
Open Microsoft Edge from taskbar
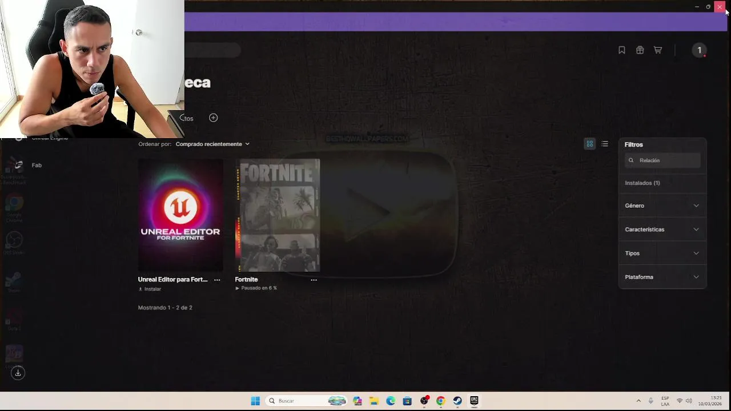391,401
